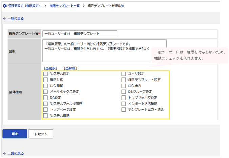Focus the 説明 text area

[x=104, y=51]
